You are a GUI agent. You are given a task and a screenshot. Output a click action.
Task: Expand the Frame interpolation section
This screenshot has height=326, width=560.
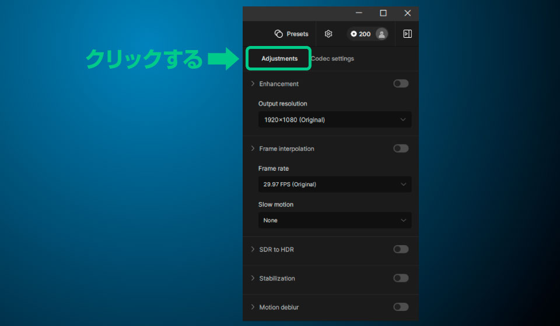coord(253,148)
